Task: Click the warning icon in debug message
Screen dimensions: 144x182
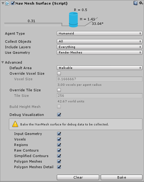Action: 15,124
